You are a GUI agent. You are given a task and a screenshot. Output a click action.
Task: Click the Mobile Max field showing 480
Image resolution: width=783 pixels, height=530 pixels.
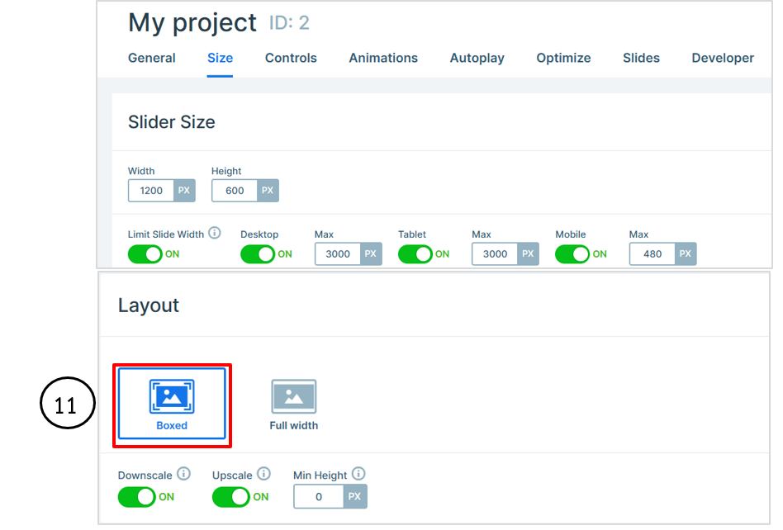(652, 254)
